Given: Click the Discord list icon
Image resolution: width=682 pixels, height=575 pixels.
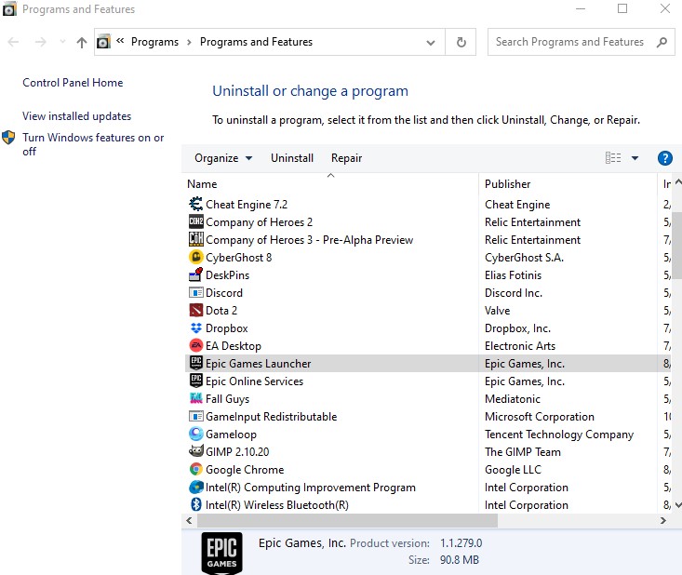Looking at the screenshot, I should pyautogui.click(x=195, y=292).
